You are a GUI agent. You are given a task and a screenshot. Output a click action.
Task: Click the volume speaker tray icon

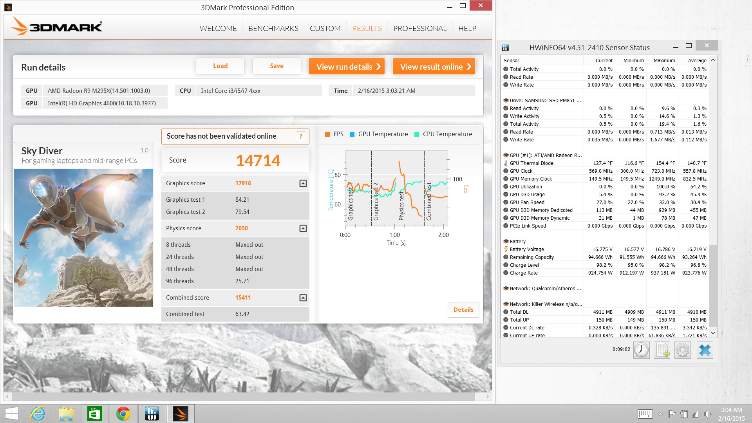click(x=707, y=414)
